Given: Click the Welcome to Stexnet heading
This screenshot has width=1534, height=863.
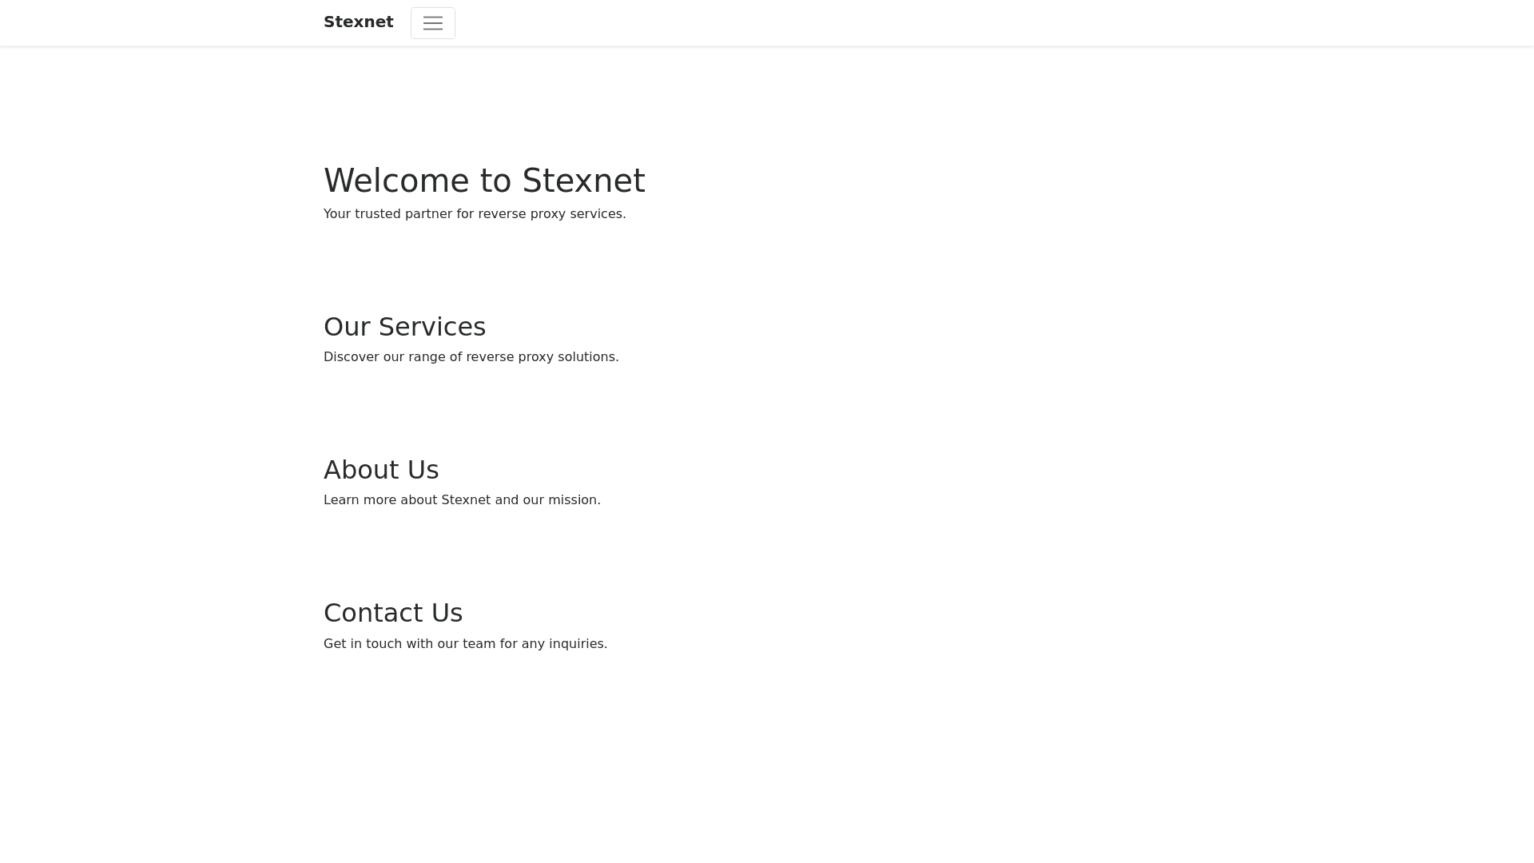Looking at the screenshot, I should tap(483, 181).
